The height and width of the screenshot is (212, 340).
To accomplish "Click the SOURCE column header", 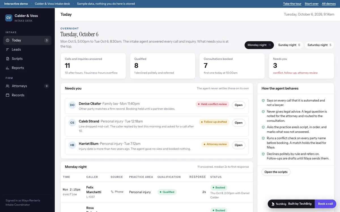I will point(117,177).
